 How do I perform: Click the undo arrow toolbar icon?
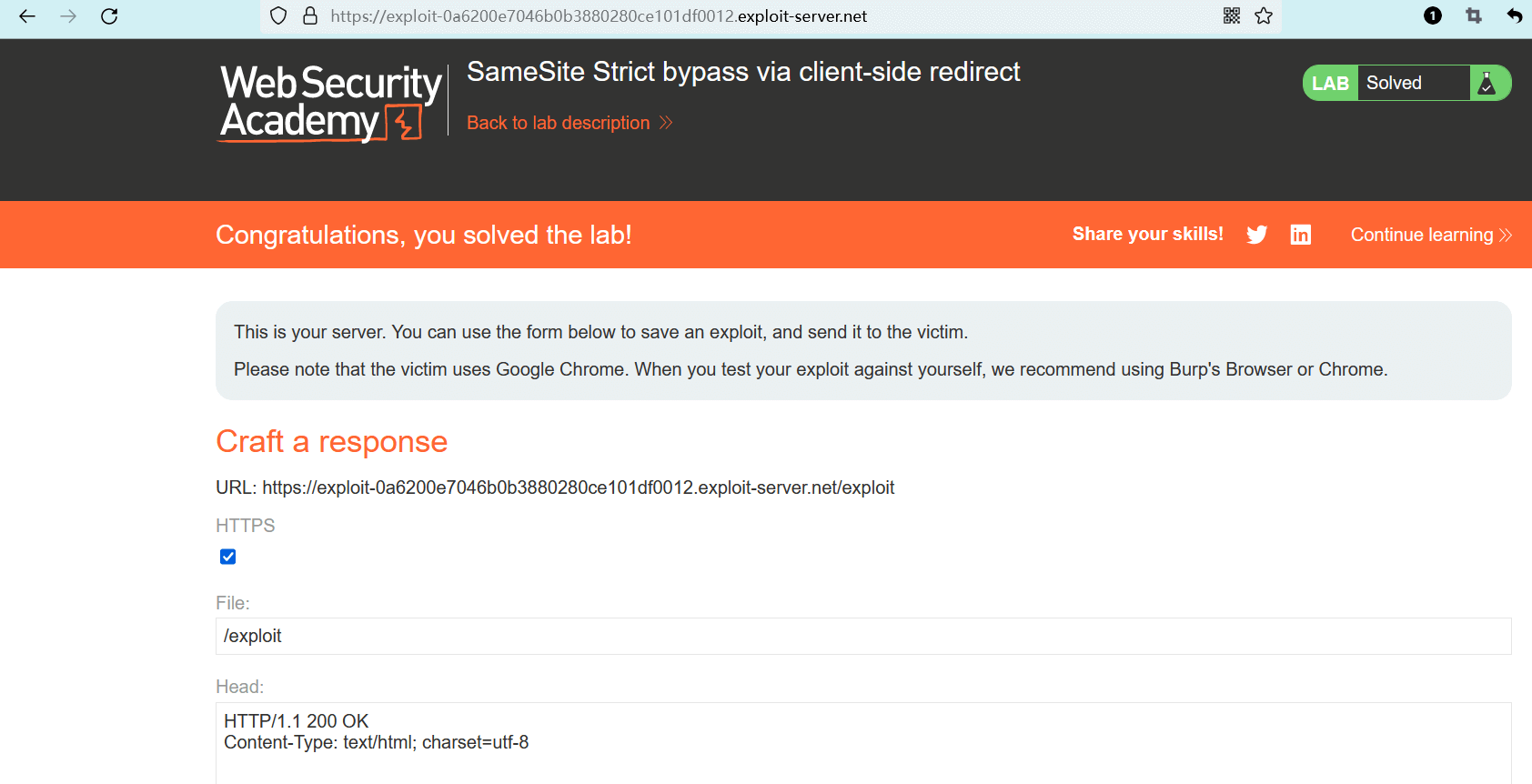pos(1514,15)
